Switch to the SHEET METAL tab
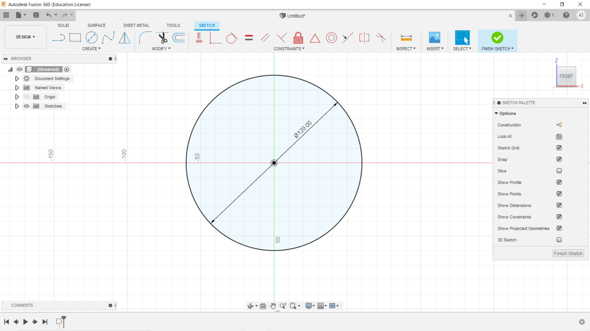Image resolution: width=590 pixels, height=331 pixels. [136, 25]
